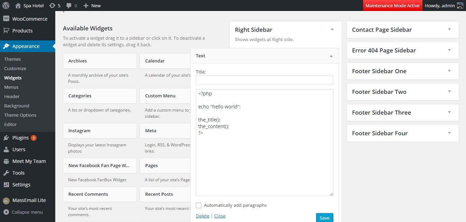Collapse the Text widget arrow

pos(331,56)
